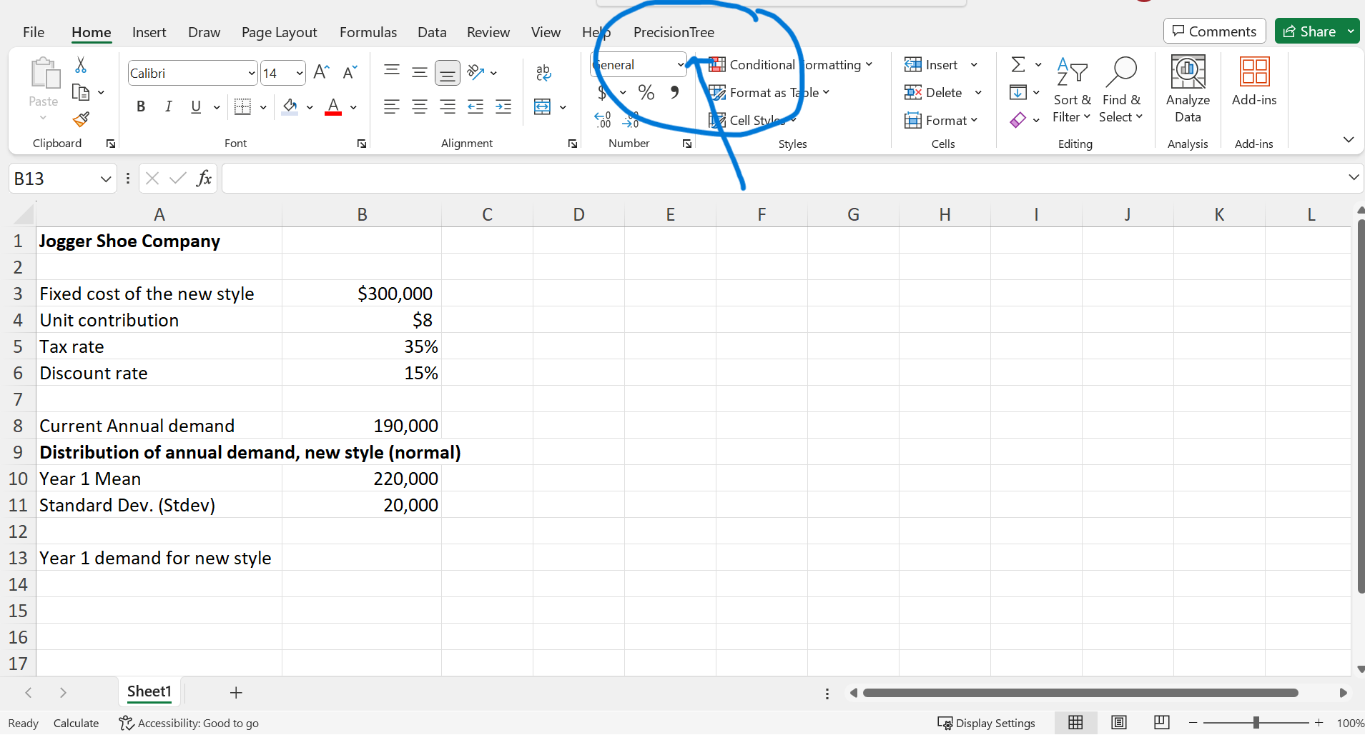Screen dimensions: 1365x735
Task: Open the Fill Color dropdown arrow
Action: (x=310, y=106)
